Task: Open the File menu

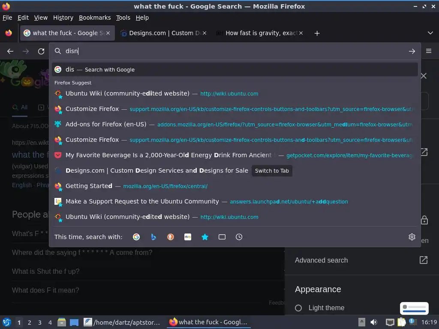Action: (x=7, y=18)
